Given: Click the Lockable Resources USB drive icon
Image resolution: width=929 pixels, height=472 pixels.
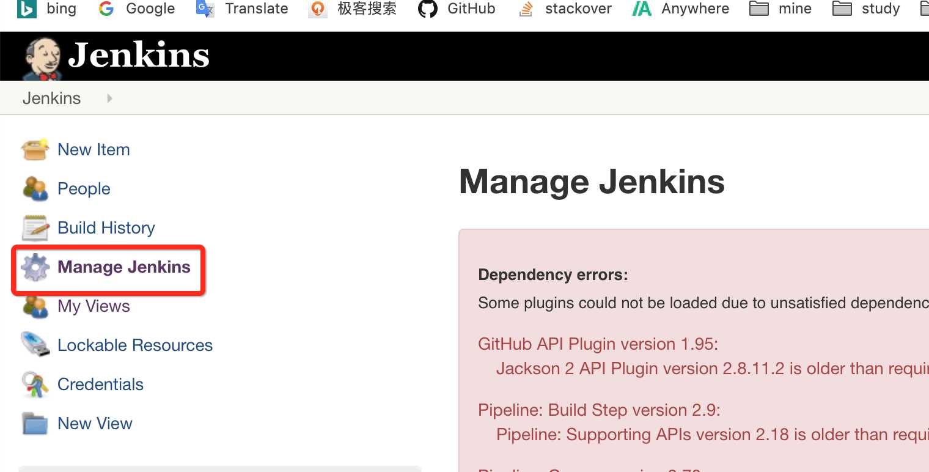Looking at the screenshot, I should coord(35,345).
